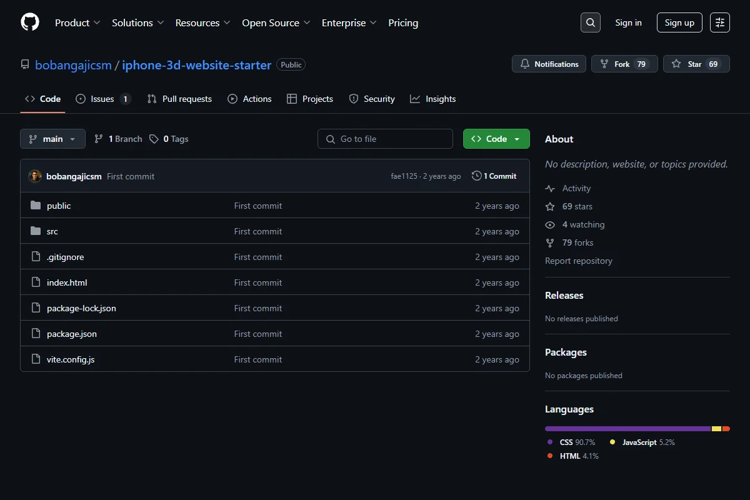Click the purple CSS language bar segment
The image size is (750, 500).
click(628, 429)
